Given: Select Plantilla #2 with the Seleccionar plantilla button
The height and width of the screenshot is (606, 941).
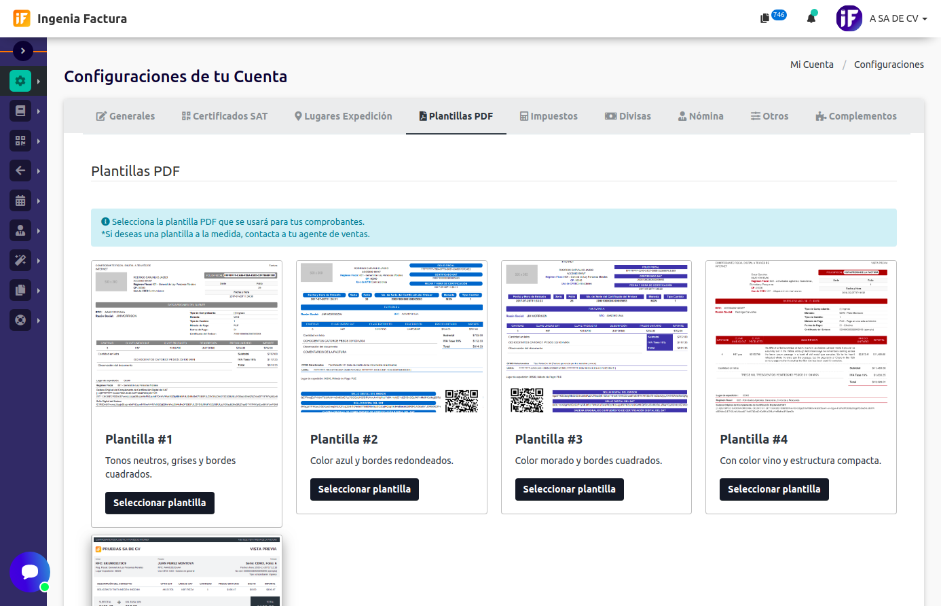Looking at the screenshot, I should click(365, 489).
